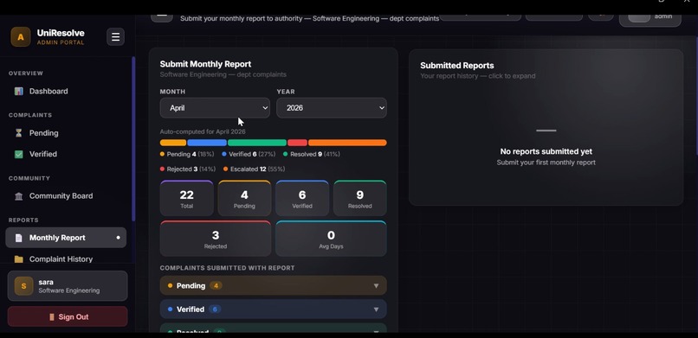This screenshot has height=338, width=698.
Task: Open the Year dropdown showing 2026
Action: (x=332, y=108)
